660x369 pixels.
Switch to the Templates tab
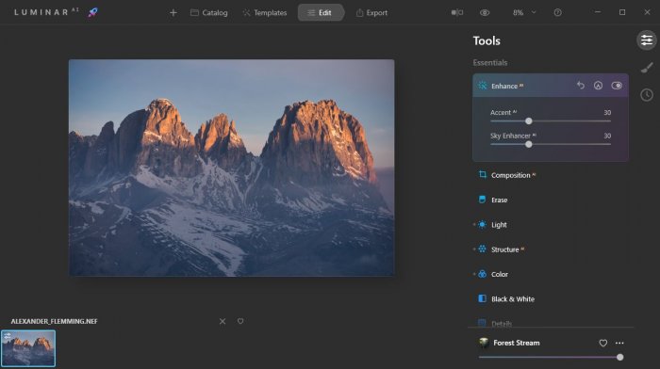264,12
